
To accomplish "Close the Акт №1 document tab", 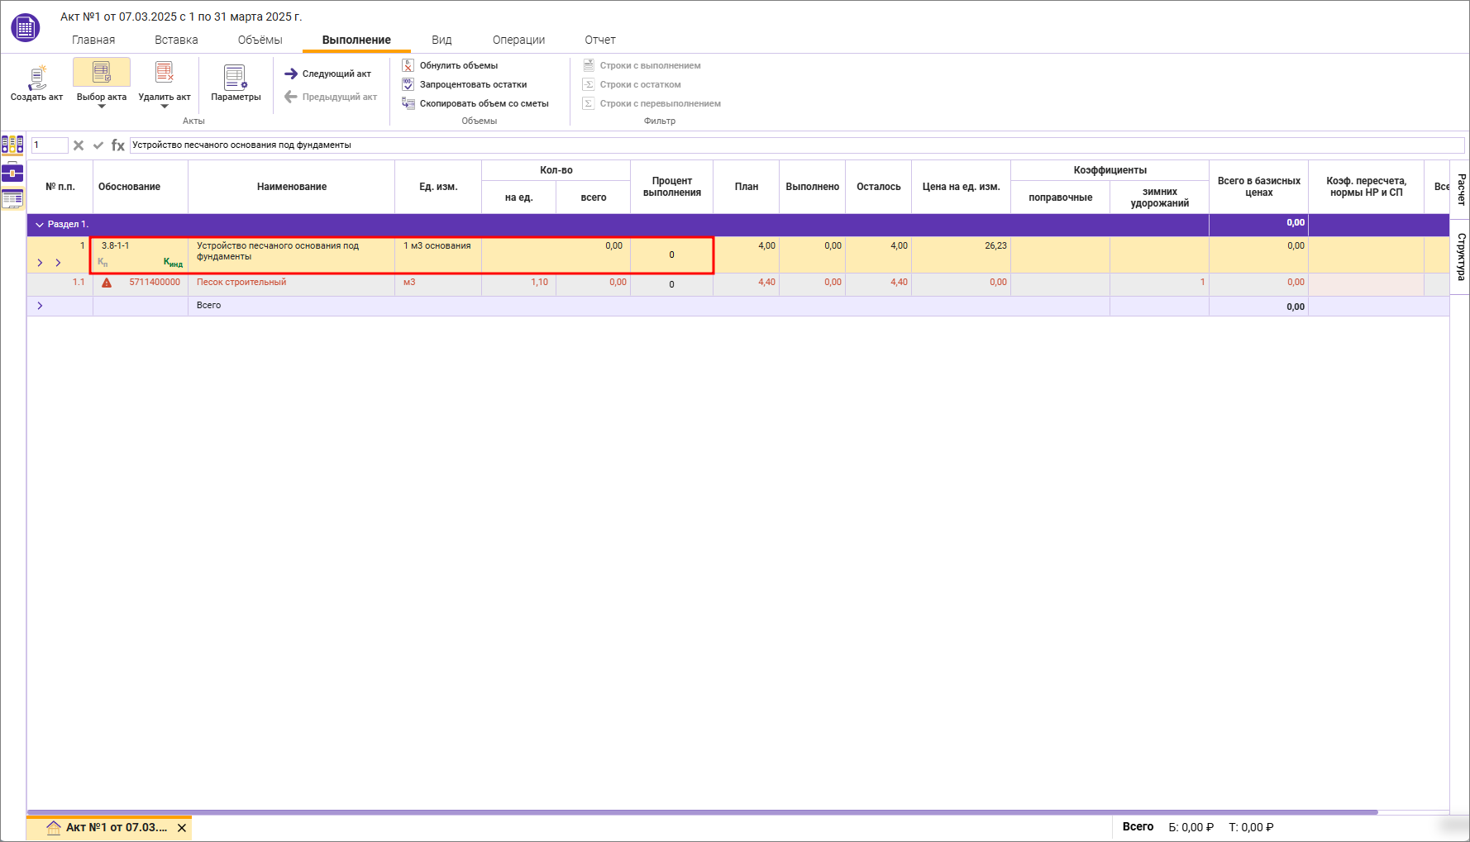I will [182, 828].
